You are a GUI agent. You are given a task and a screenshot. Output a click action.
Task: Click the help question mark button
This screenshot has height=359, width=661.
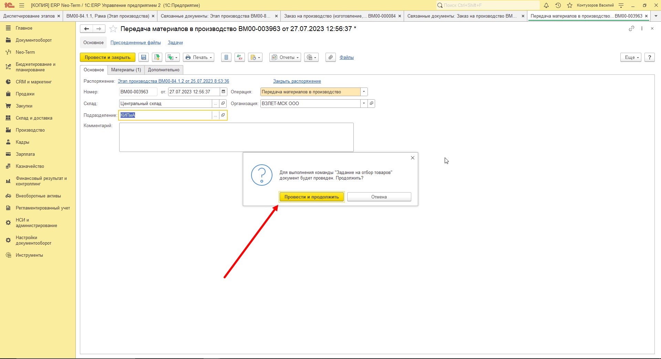click(650, 58)
